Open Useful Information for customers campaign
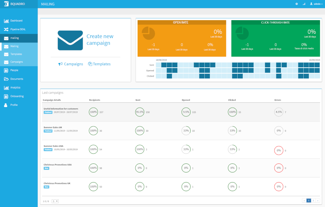The height and width of the screenshot is (207, 325). (x=61, y=109)
